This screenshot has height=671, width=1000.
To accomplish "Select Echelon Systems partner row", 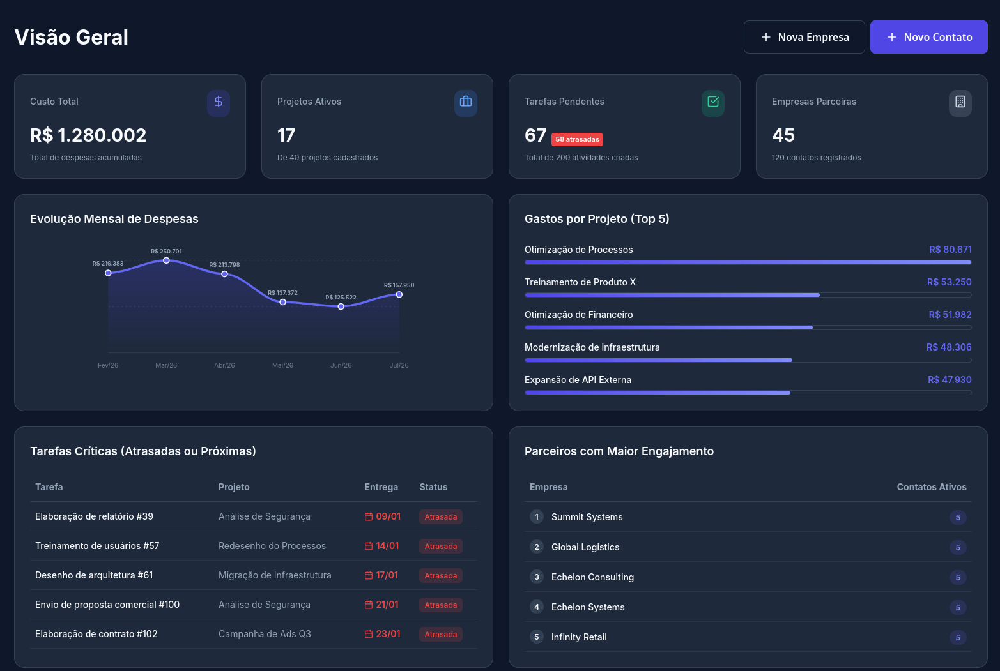I will tap(748, 607).
